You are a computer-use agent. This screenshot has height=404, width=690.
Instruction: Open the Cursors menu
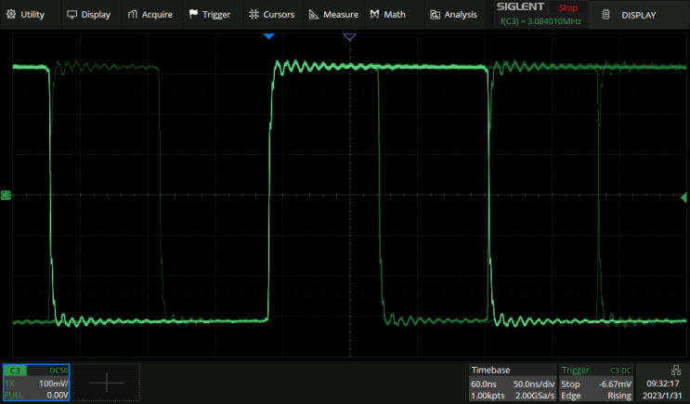[x=271, y=15]
